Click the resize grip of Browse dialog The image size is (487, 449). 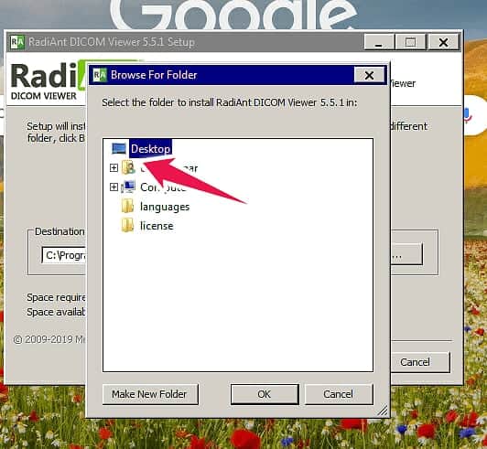(383, 411)
